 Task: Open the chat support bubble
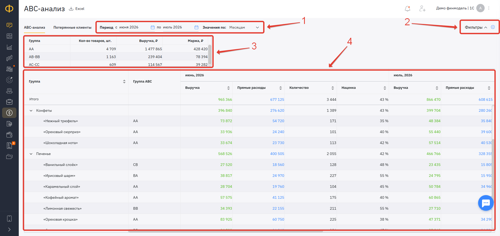click(486, 203)
